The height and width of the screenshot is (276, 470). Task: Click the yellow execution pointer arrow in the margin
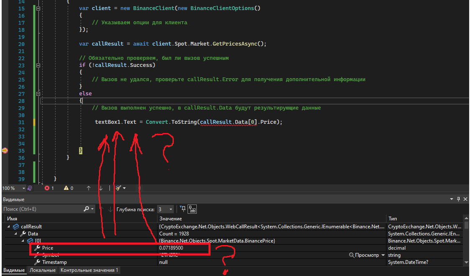5,151
